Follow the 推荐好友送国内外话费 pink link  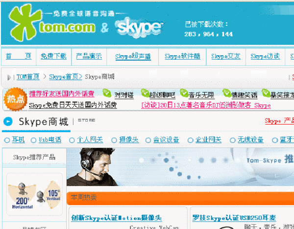click(62, 94)
